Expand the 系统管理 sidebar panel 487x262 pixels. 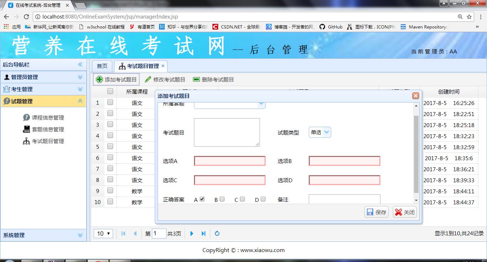(x=80, y=235)
